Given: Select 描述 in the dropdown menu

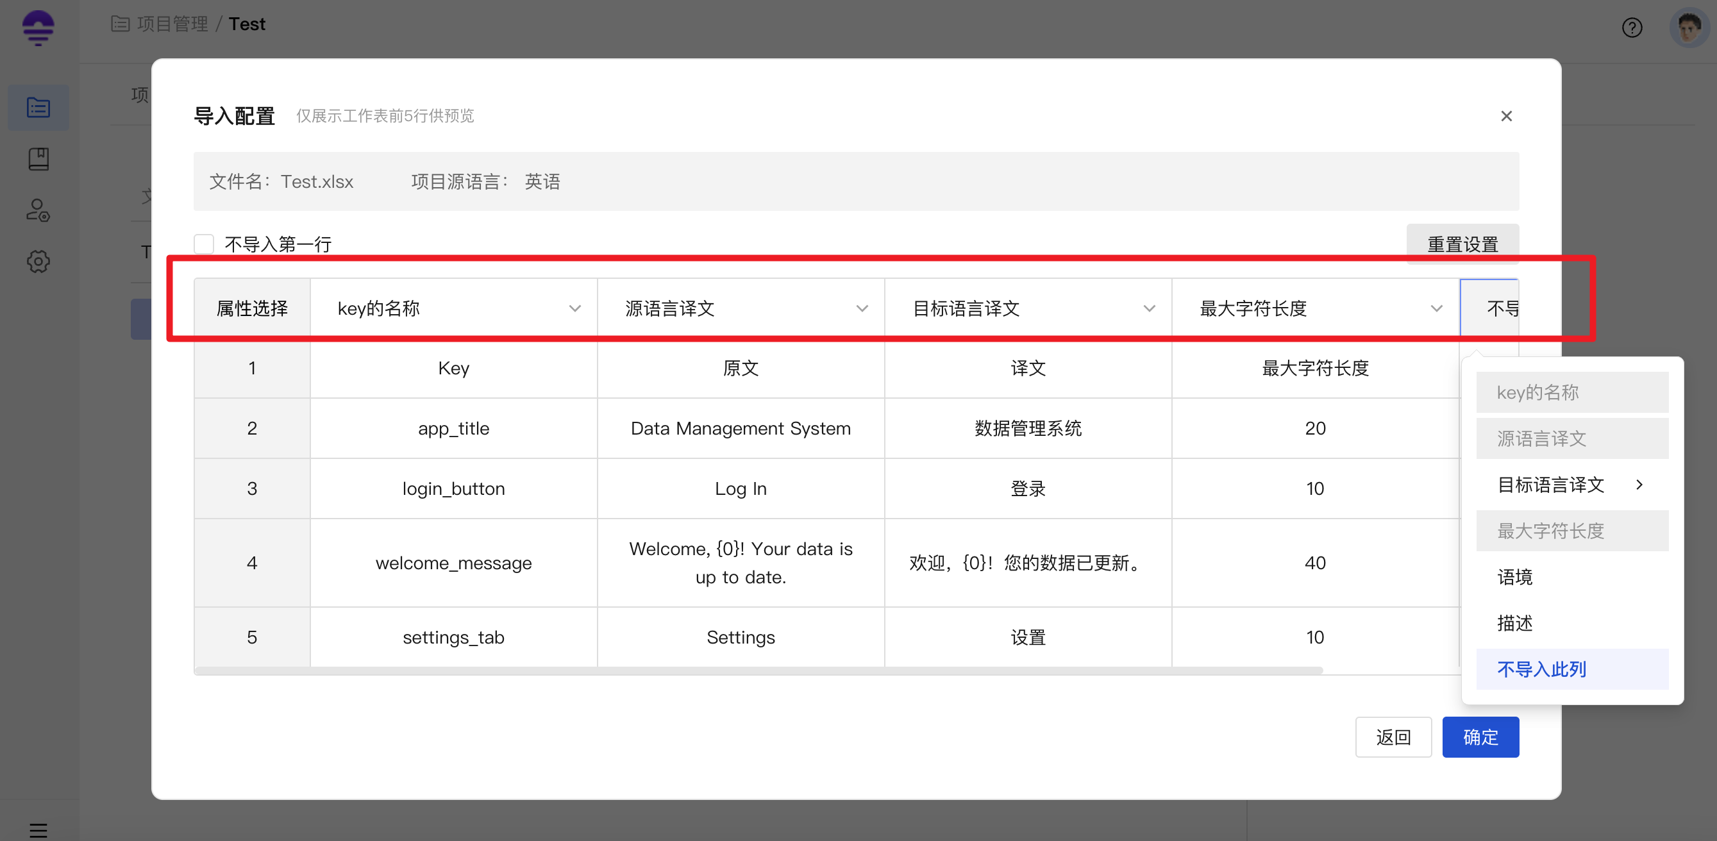Looking at the screenshot, I should [1572, 623].
